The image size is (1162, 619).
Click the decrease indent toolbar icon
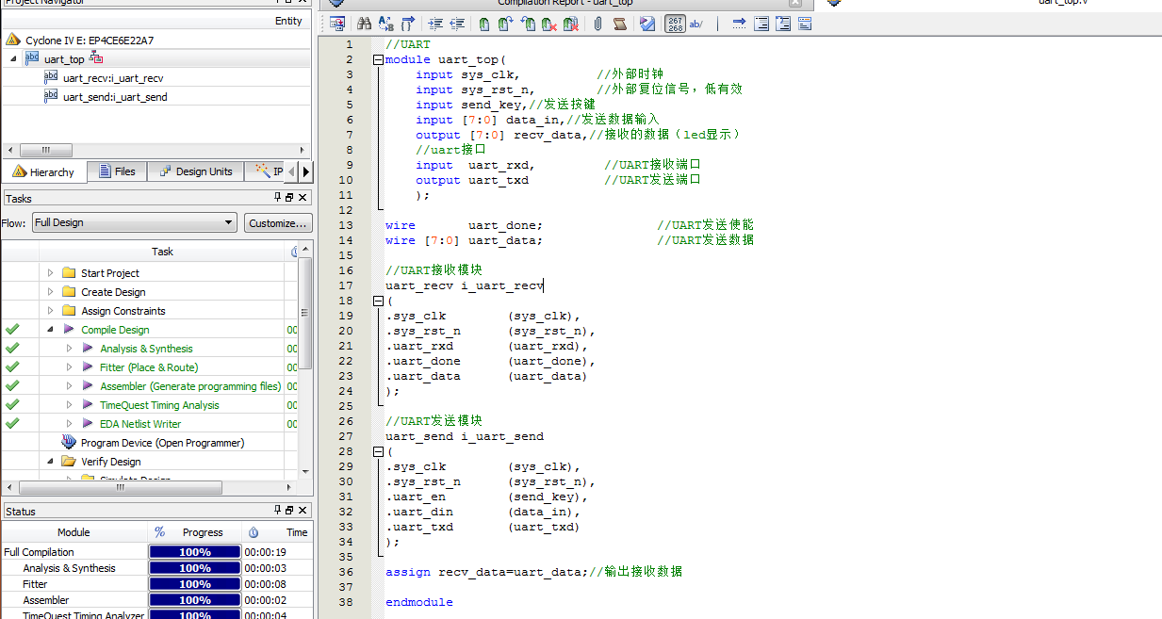[x=457, y=24]
